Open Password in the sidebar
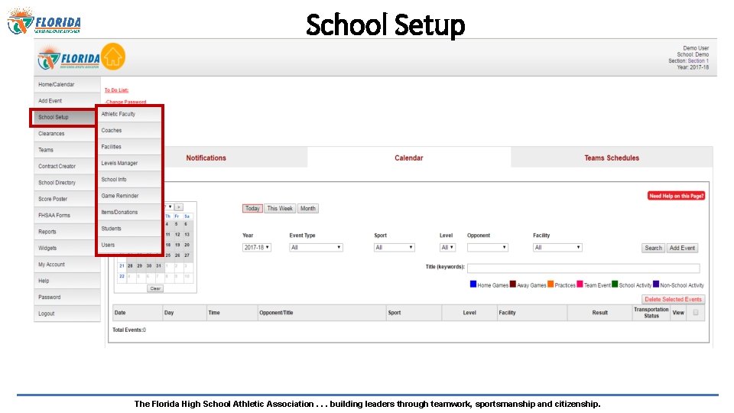734x413 pixels. [67, 298]
